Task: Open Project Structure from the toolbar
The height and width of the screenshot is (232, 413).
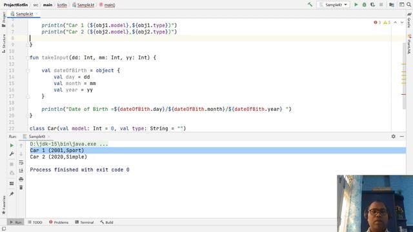Action: 392,5
